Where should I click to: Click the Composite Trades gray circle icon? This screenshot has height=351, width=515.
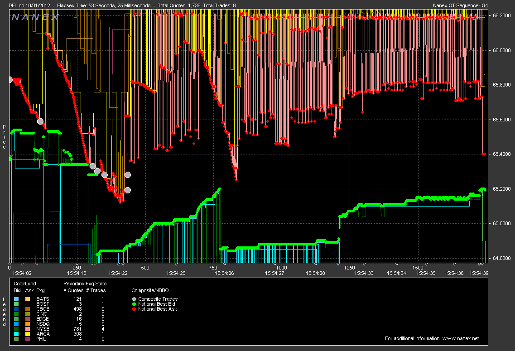[134, 299]
